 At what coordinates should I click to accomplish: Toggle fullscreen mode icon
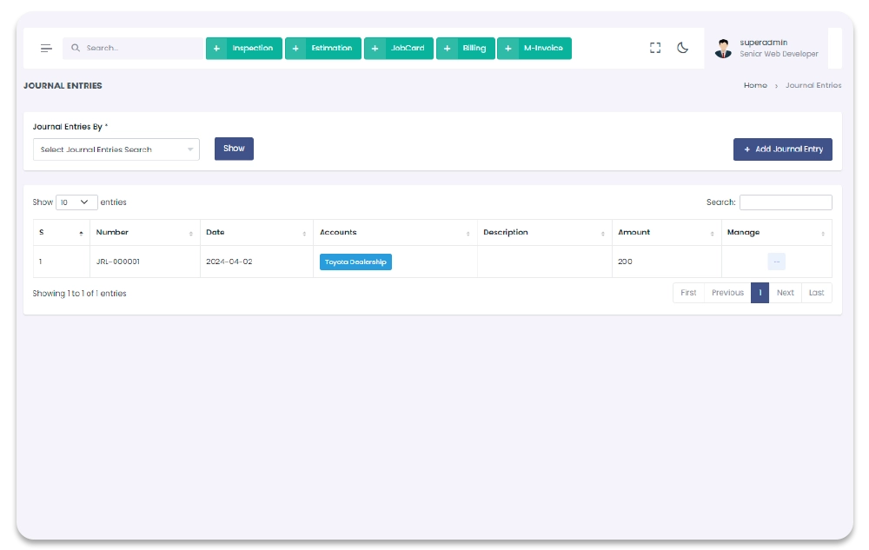(655, 49)
